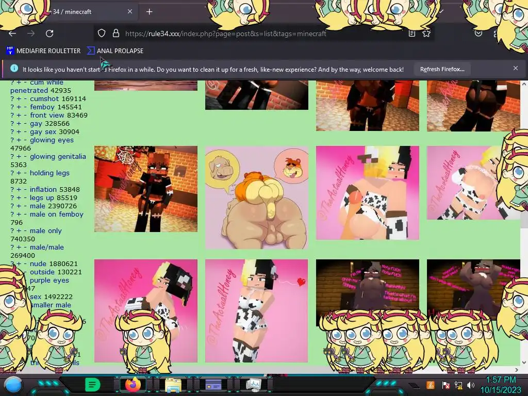Viewport: 528px width, 396px height.
Task: Open network status tray icon
Action: pos(458,385)
